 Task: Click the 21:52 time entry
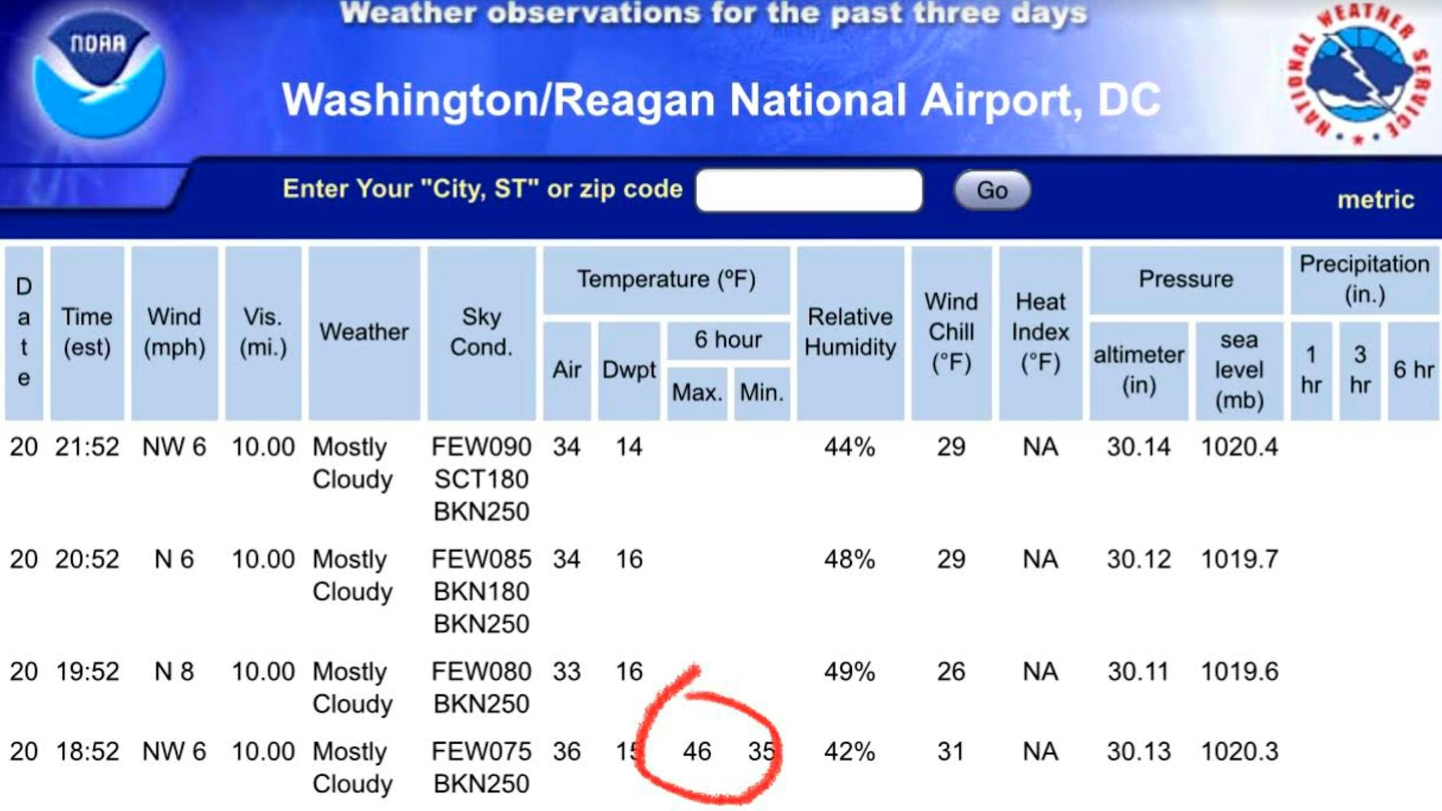(87, 447)
